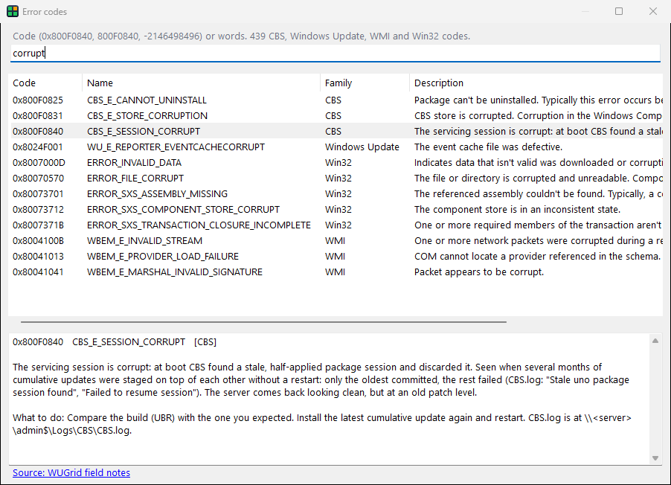Click 'Packet appears to be corrupt.' description
This screenshot has width=671, height=485.
(x=479, y=272)
